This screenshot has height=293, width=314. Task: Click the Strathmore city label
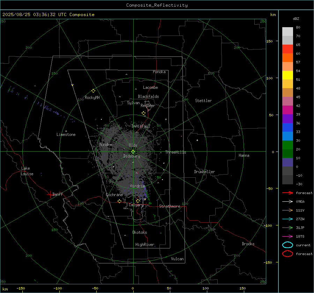point(170,206)
